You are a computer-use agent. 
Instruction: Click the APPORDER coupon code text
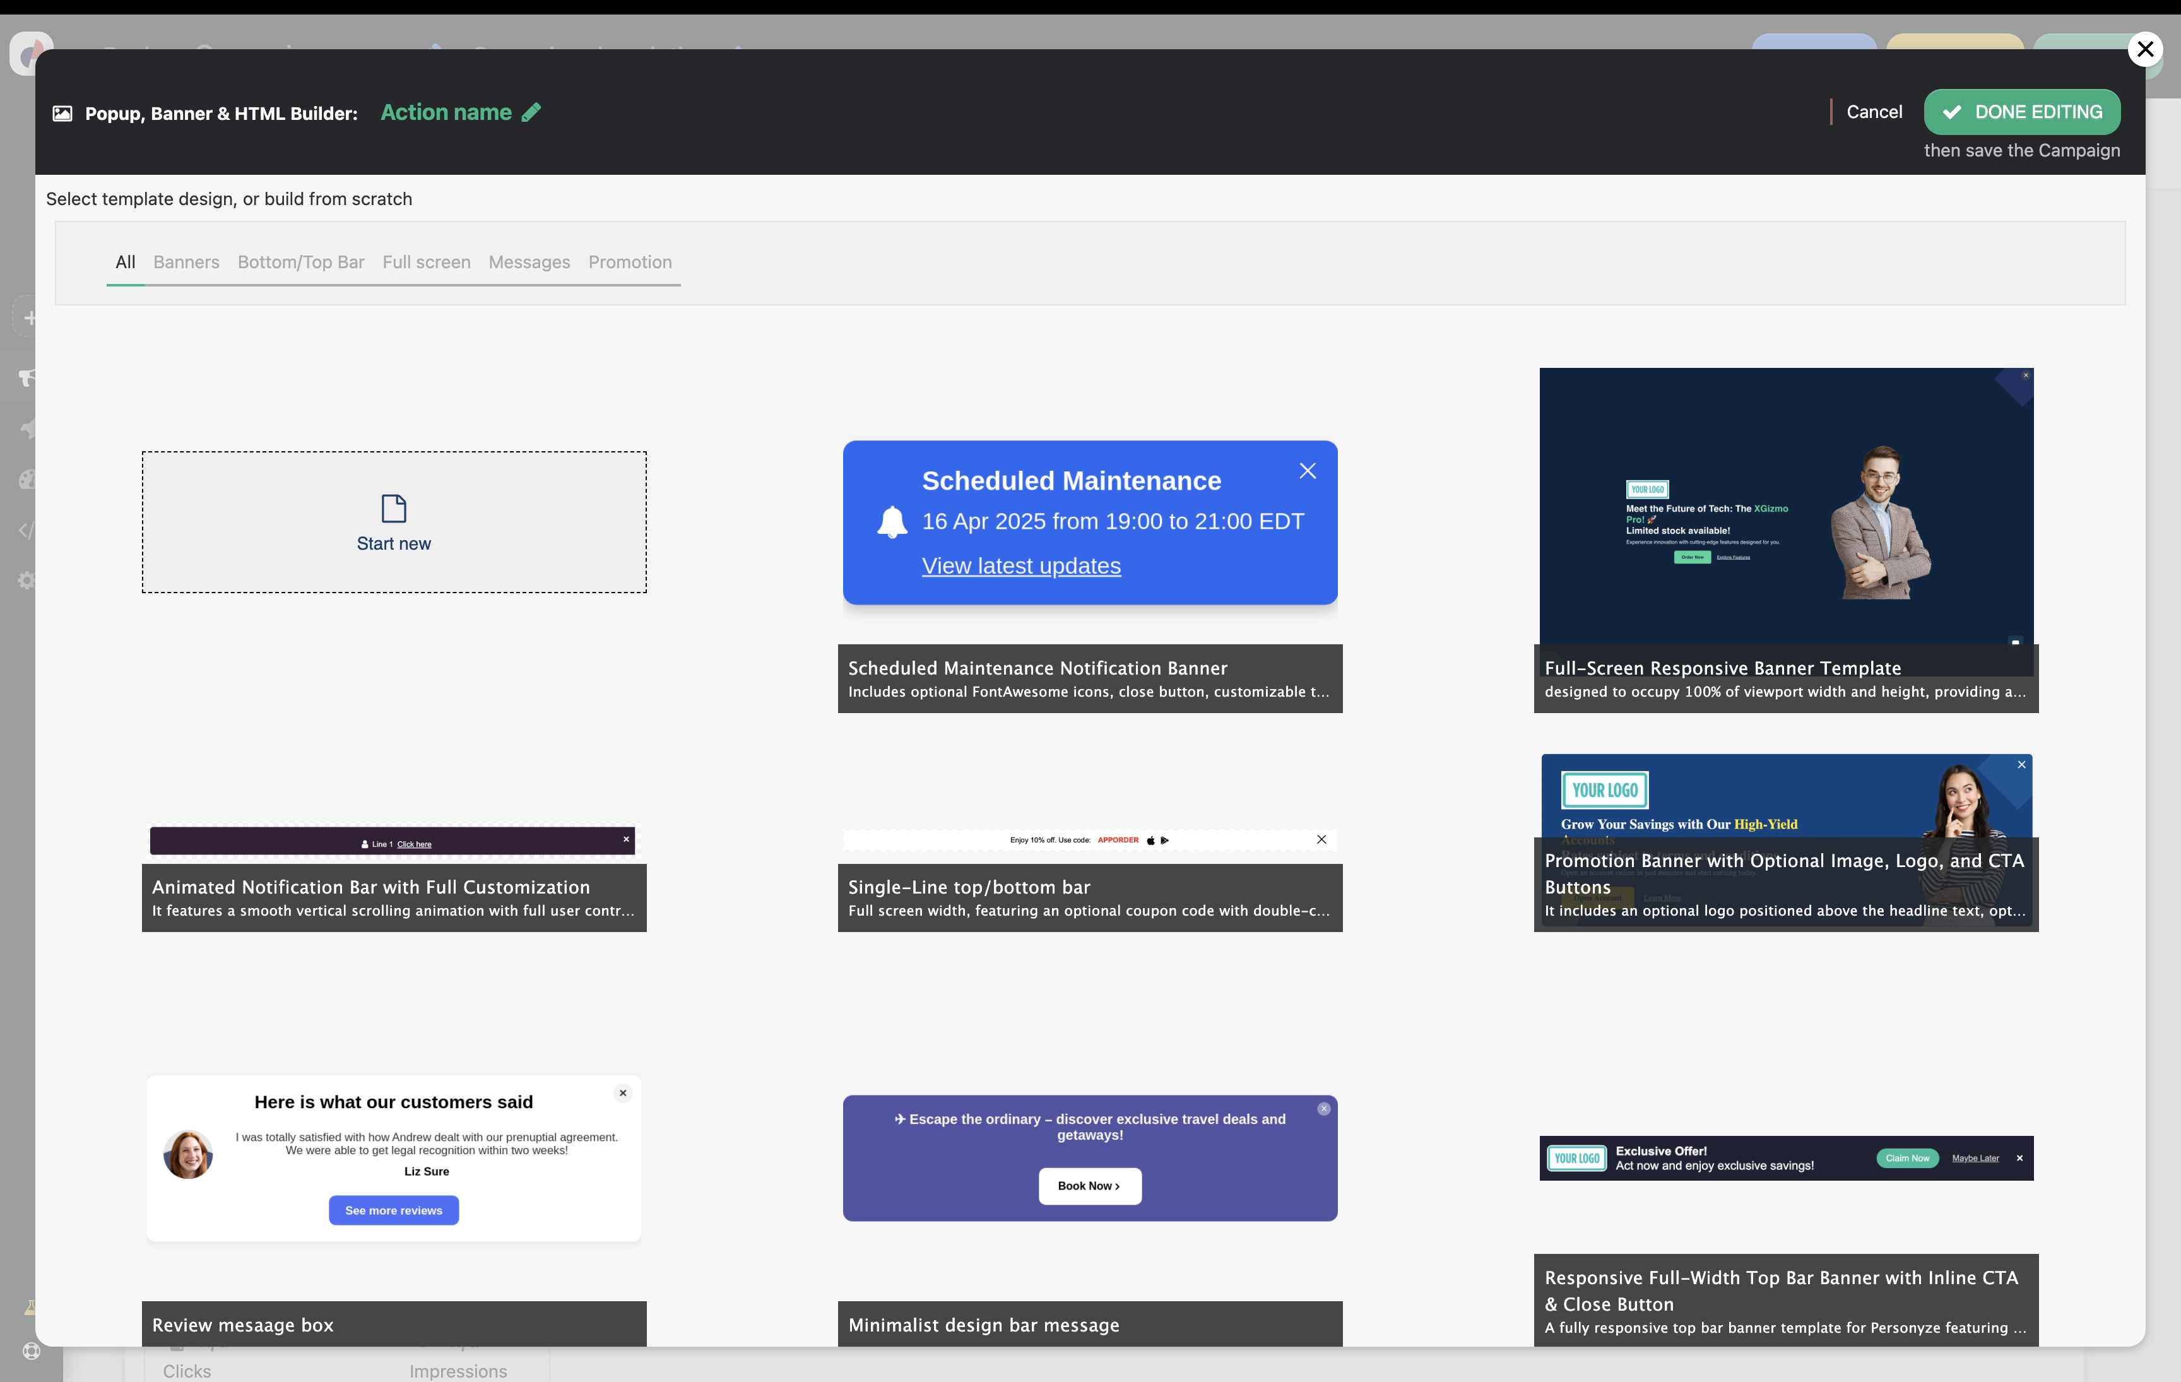(1118, 841)
